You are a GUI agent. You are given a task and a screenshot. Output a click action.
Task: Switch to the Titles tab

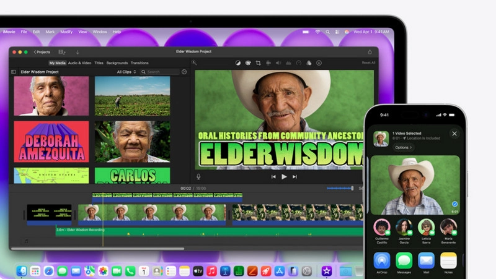tap(99, 63)
